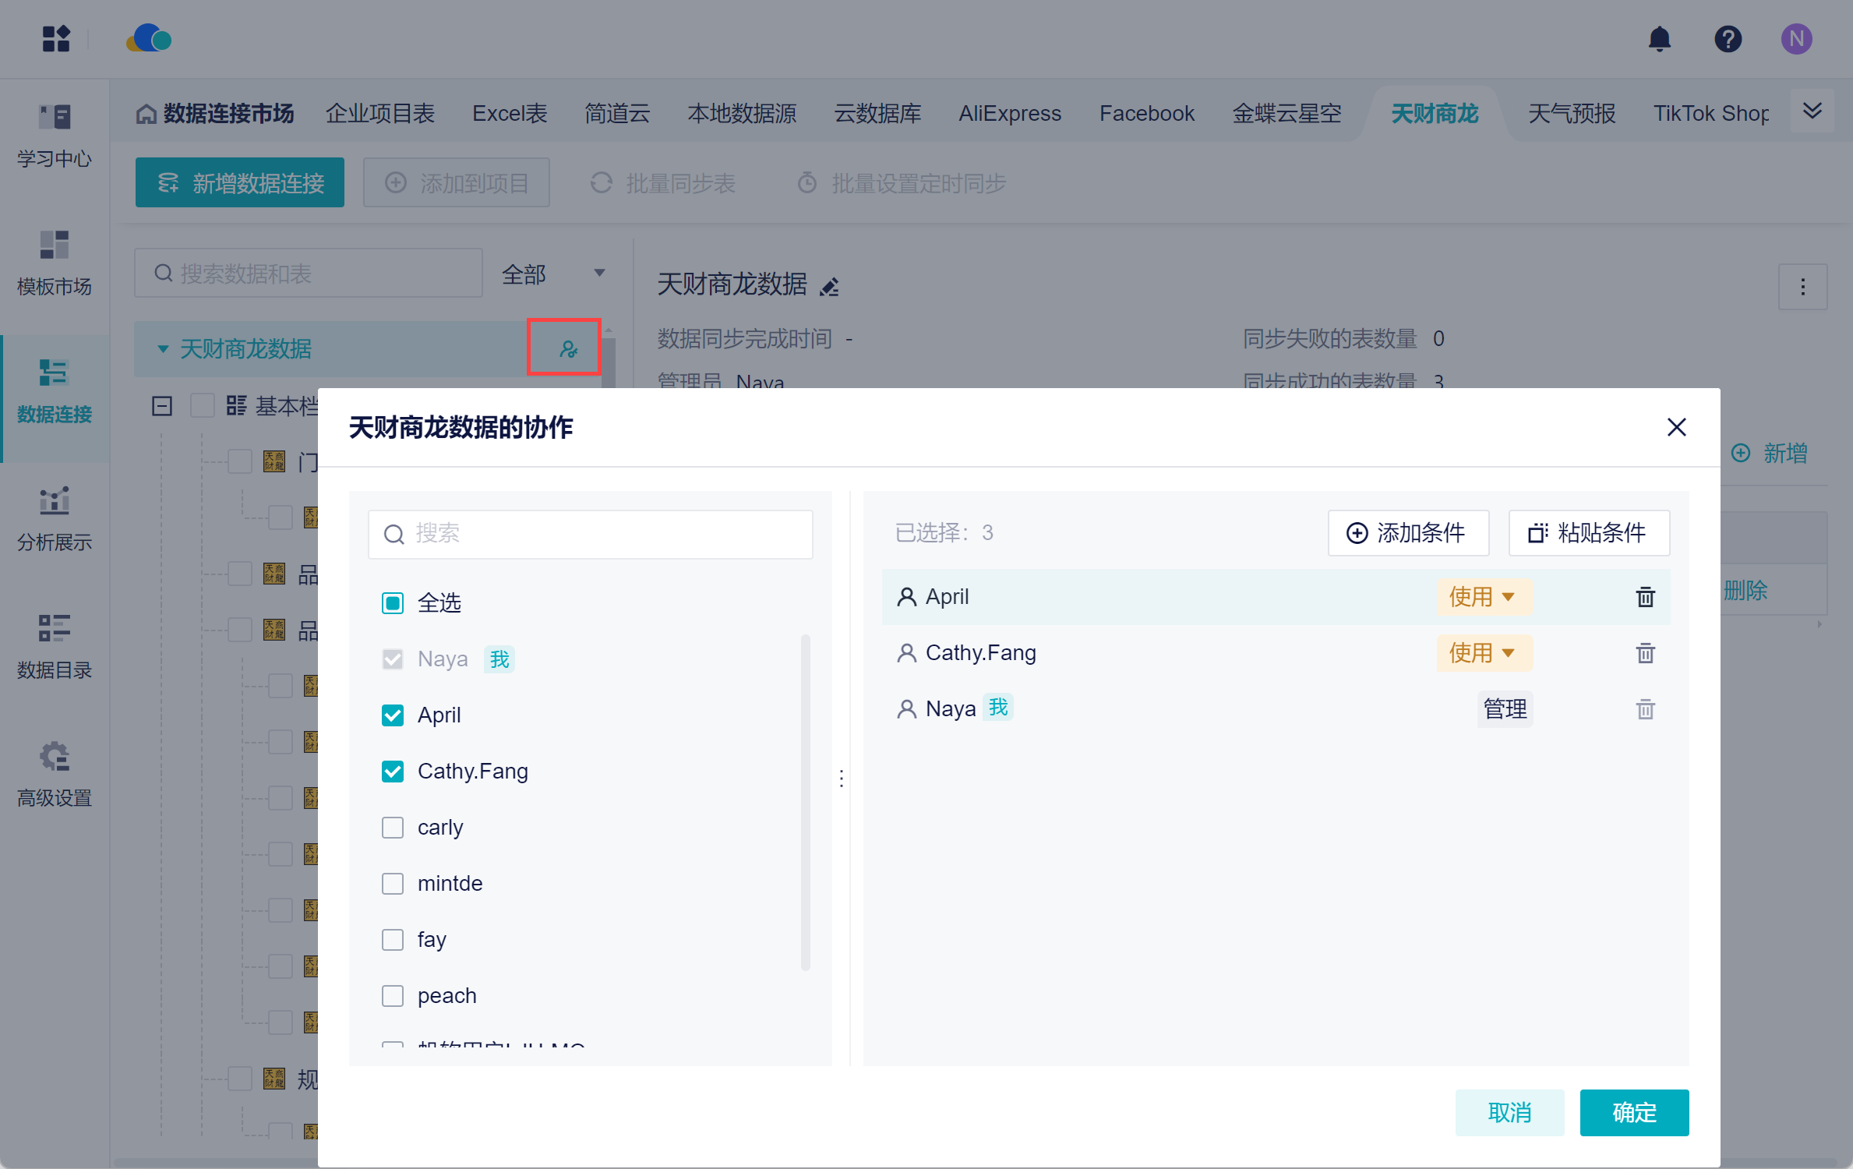The height and width of the screenshot is (1169, 1853).
Task: Click the 确定 confirm button
Action: pyautogui.click(x=1633, y=1112)
